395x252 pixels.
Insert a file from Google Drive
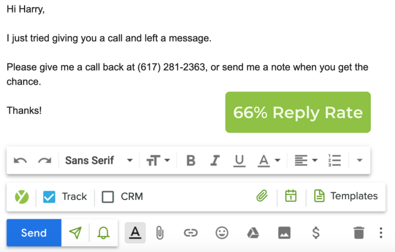[253, 233]
